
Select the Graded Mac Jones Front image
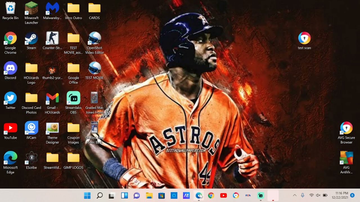[x=94, y=103]
